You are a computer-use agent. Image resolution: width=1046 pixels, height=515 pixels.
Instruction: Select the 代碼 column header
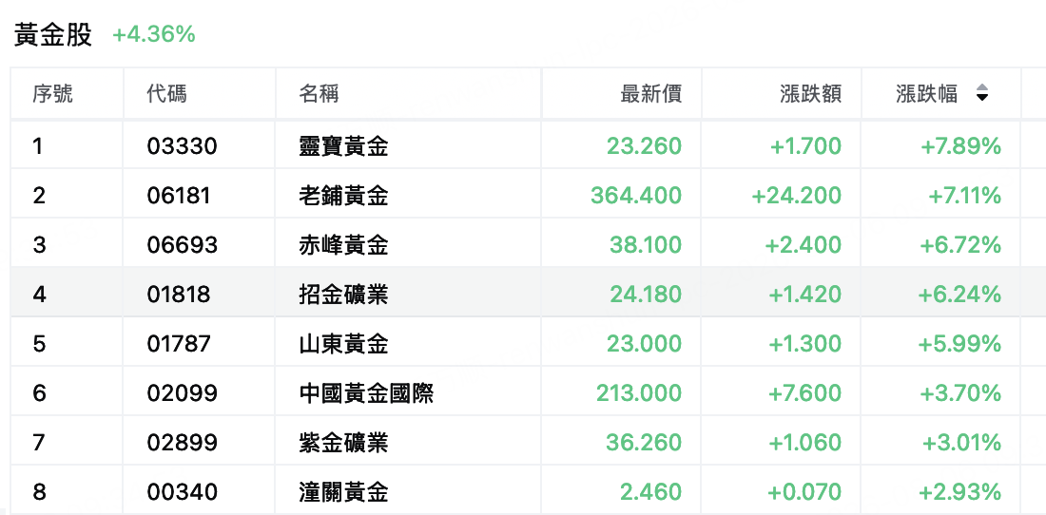[x=166, y=94]
